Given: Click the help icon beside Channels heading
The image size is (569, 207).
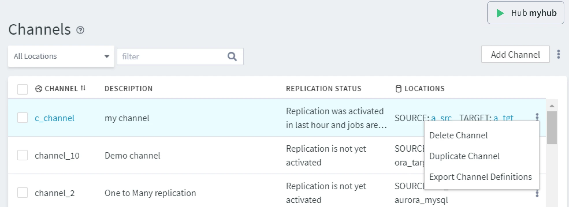Looking at the screenshot, I should click(x=80, y=30).
